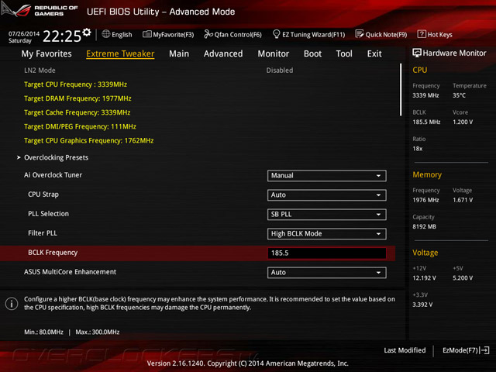Click the PLL Selection label
Viewport: 496px width, 372px height.
(x=48, y=214)
